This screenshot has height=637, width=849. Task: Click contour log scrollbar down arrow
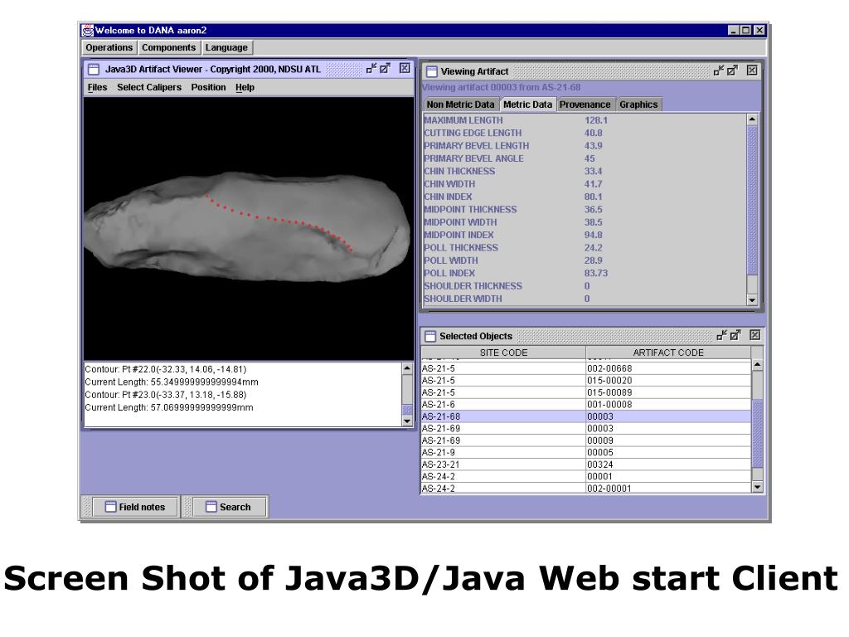[x=407, y=421]
